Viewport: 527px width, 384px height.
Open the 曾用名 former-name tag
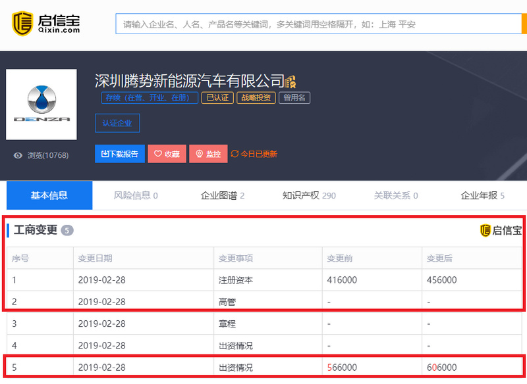pyautogui.click(x=294, y=97)
